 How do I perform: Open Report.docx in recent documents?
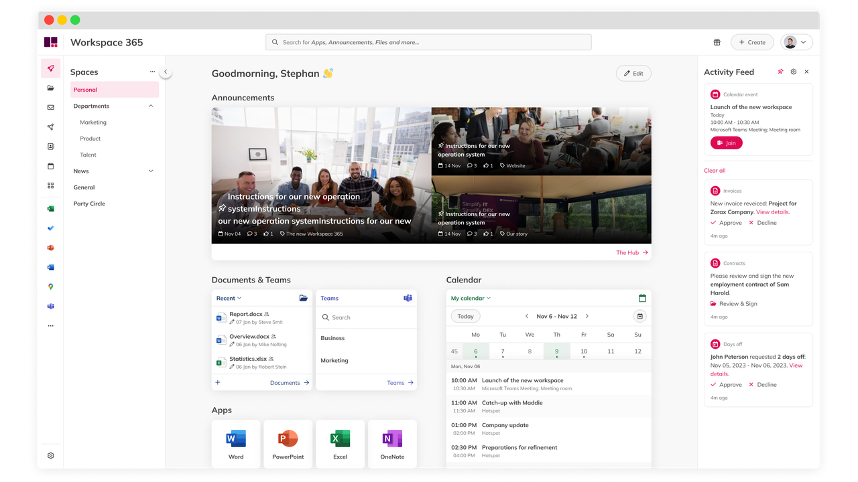point(262,318)
